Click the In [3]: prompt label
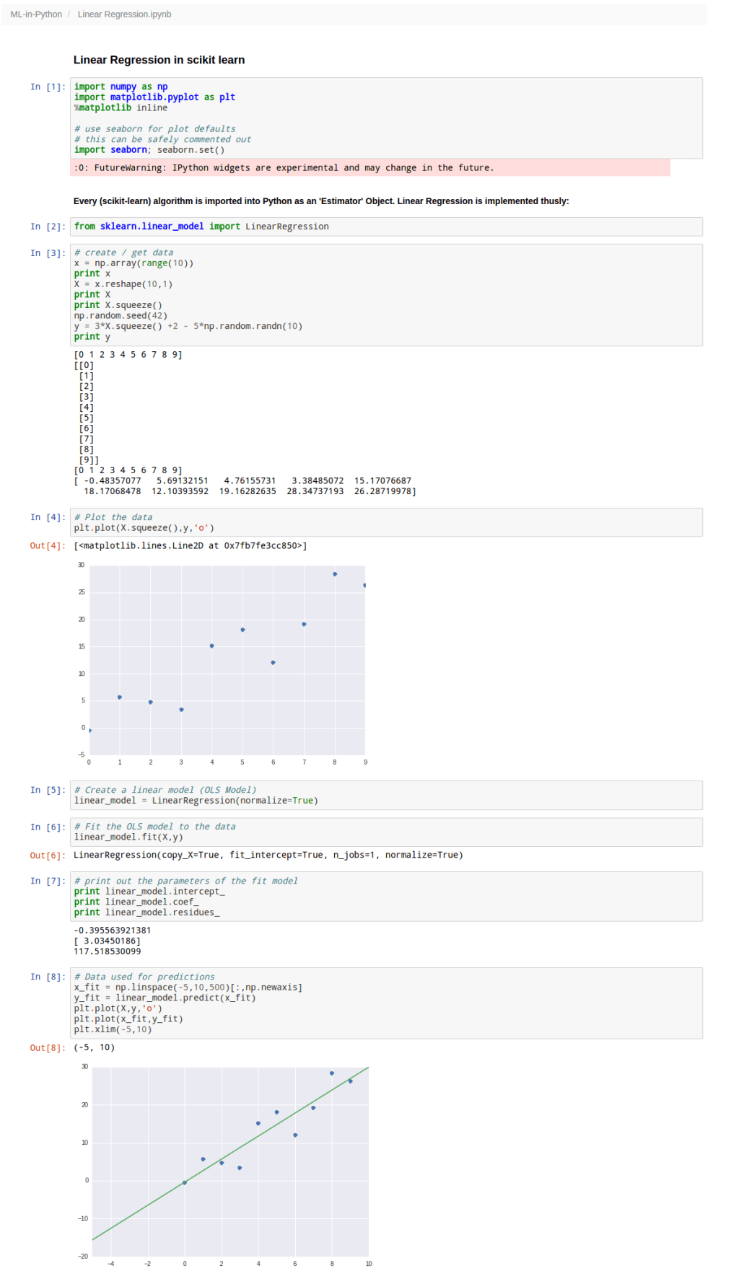Viewport: 739px width, 1271px height. click(x=48, y=253)
